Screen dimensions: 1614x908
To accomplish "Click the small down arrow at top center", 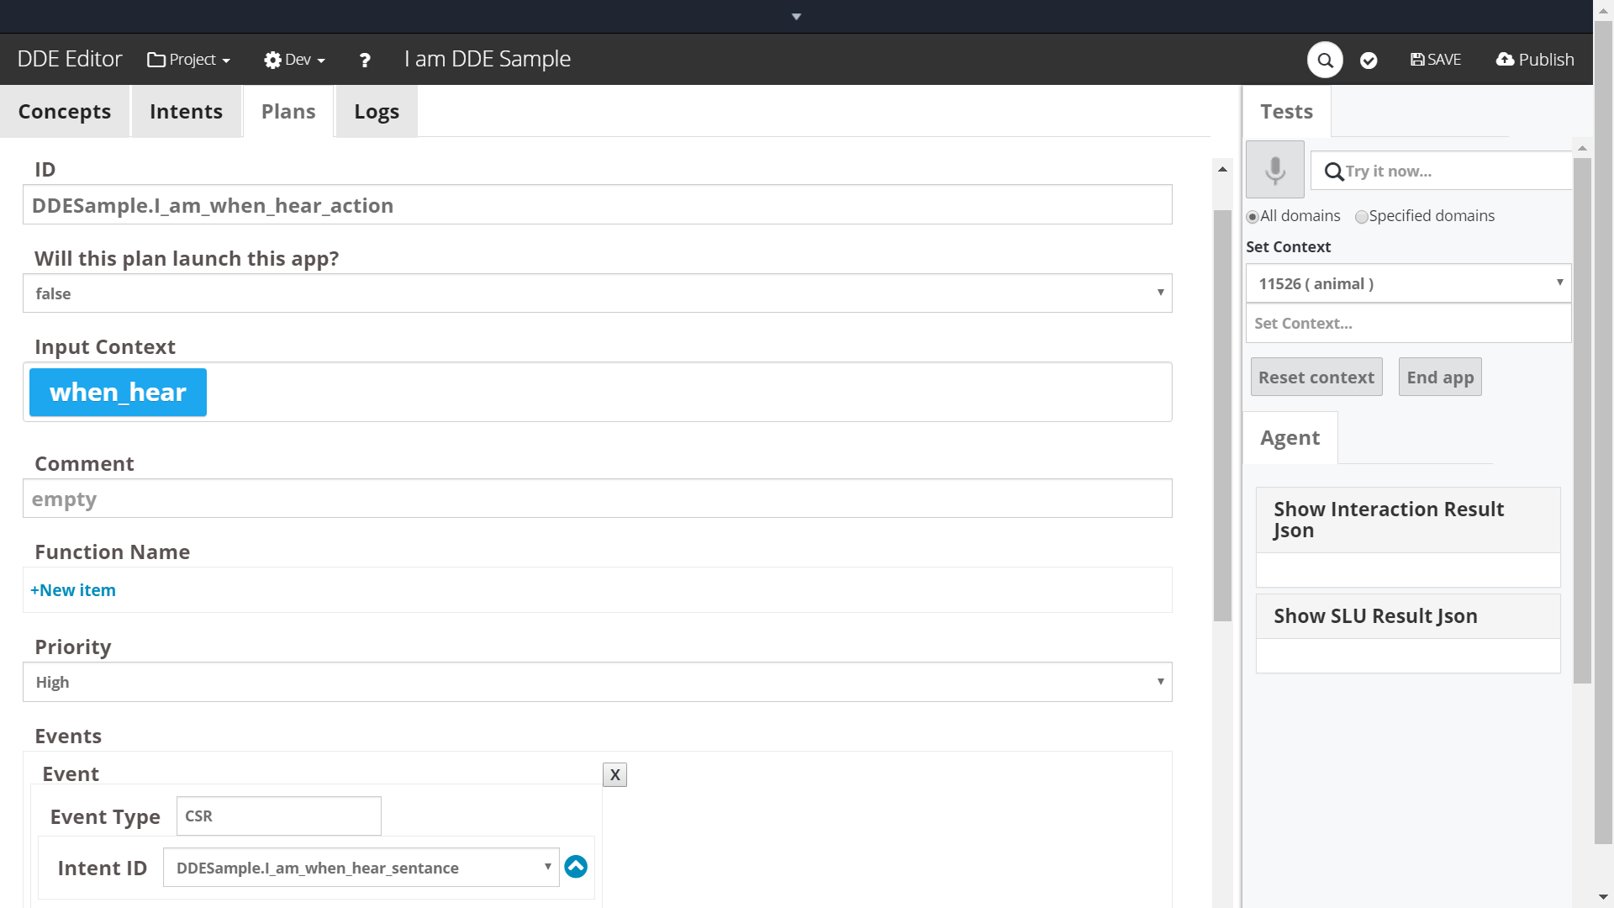I will coord(796,17).
